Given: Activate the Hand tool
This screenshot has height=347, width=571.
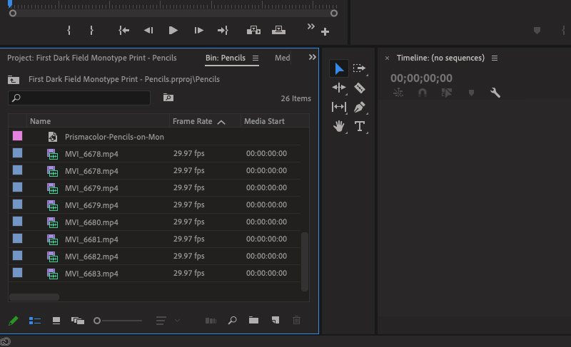Looking at the screenshot, I should click(x=339, y=126).
